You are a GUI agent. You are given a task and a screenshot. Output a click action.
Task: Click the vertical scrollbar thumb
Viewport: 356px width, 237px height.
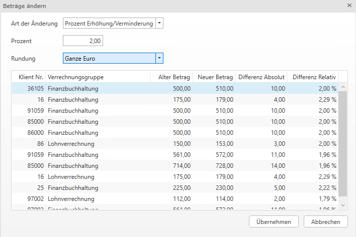[343, 144]
